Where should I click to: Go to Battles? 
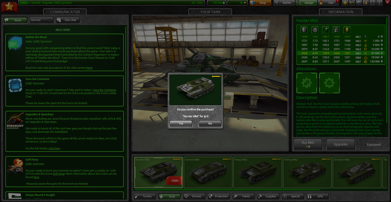[284, 3]
